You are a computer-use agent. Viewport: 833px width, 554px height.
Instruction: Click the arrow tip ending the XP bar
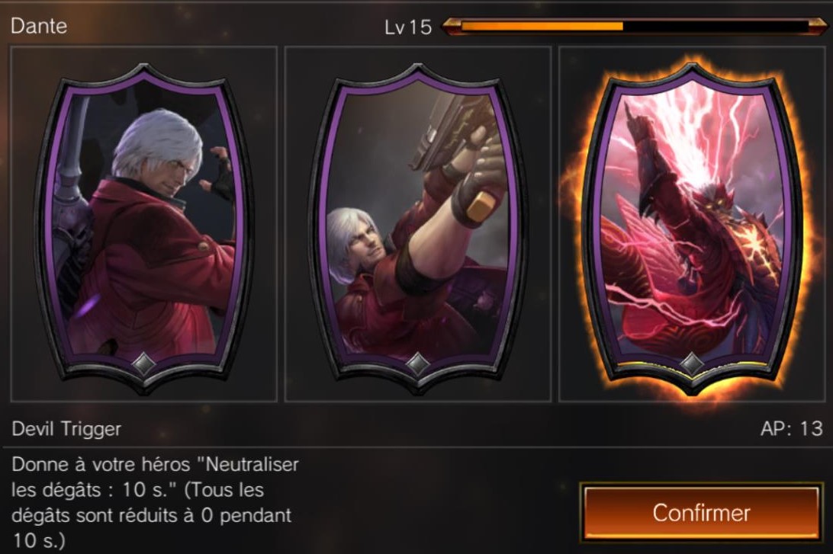[x=818, y=26]
